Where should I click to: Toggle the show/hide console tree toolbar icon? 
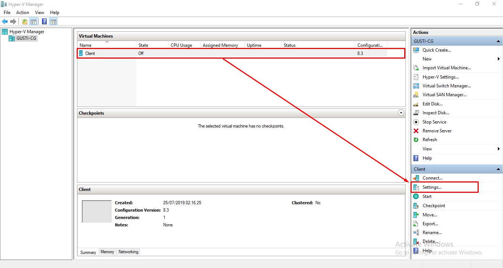[34, 21]
